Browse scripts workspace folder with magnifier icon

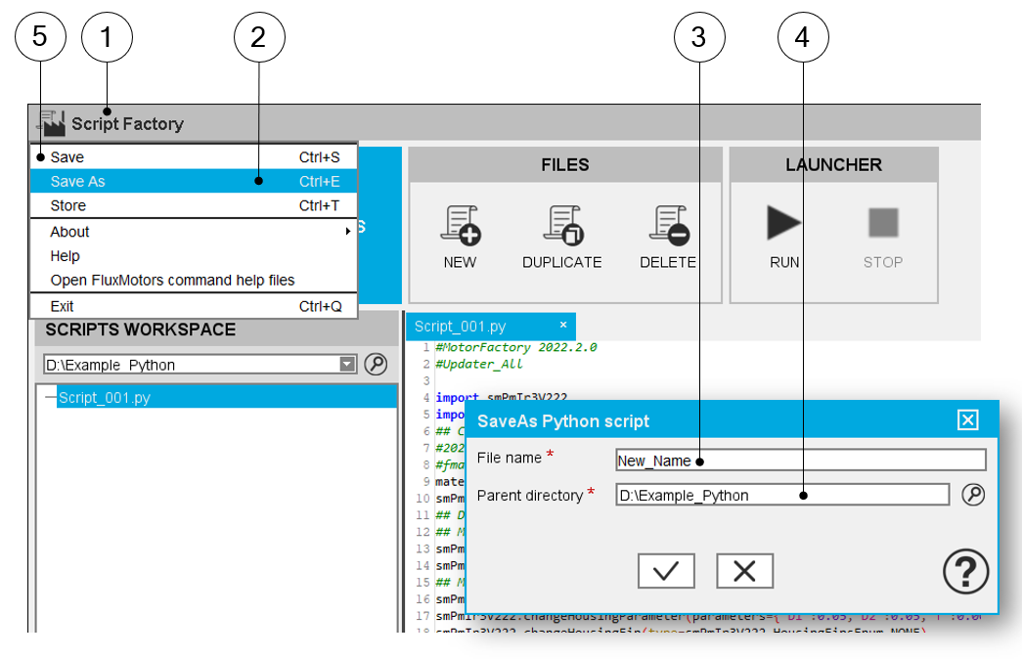coord(376,365)
